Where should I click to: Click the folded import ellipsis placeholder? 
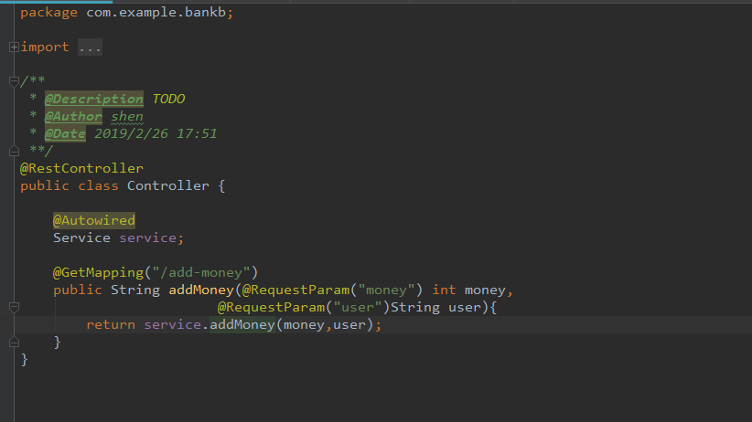[x=91, y=47]
